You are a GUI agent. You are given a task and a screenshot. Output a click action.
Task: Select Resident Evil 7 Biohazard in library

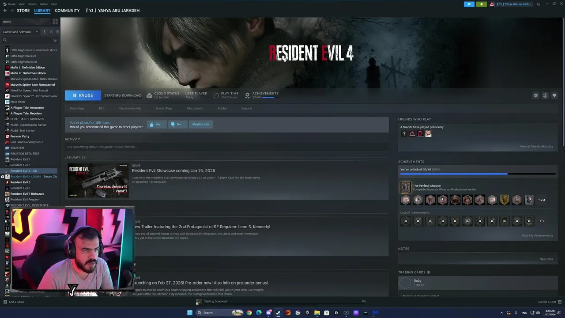click(x=27, y=194)
